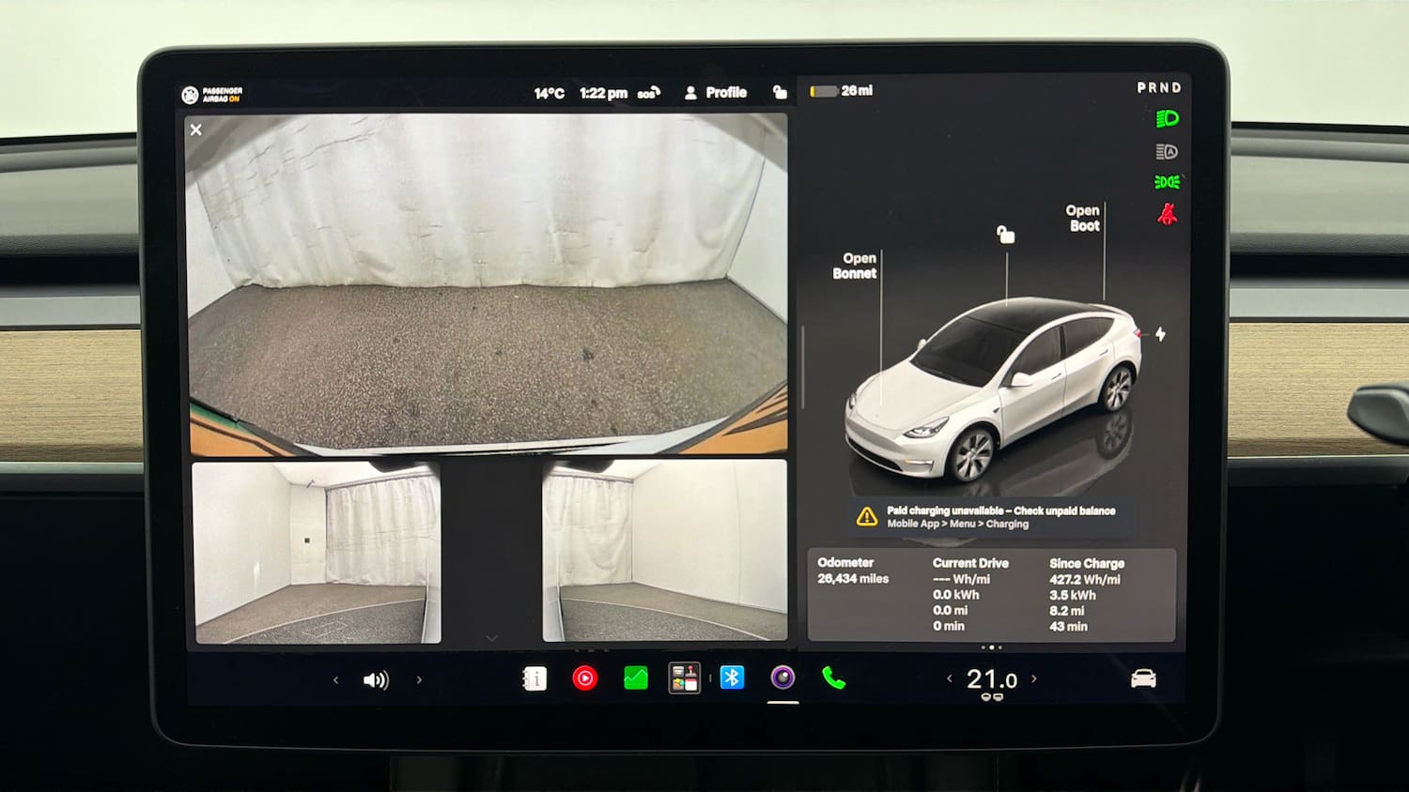This screenshot has width=1409, height=792.
Task: Select the right repeater camera view
Action: (665, 551)
